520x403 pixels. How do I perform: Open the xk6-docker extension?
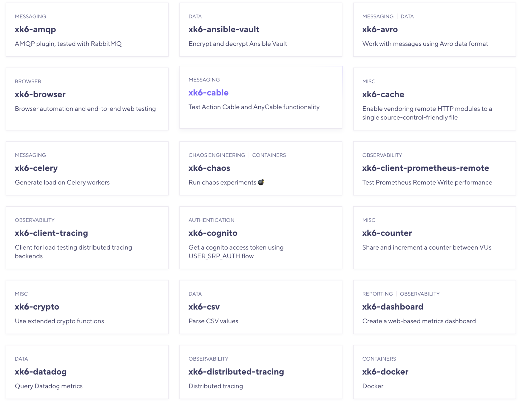pyautogui.click(x=385, y=372)
